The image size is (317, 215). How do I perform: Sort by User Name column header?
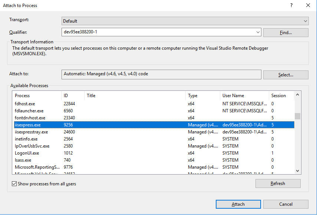point(244,96)
